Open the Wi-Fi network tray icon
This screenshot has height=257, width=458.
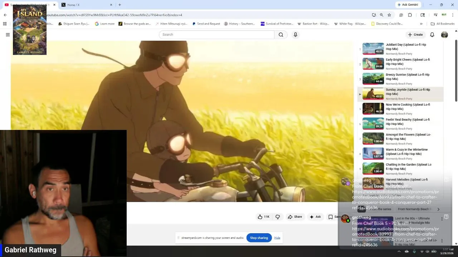[422, 251]
